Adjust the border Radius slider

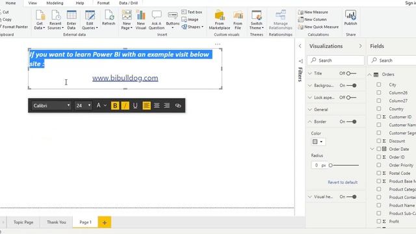coord(344,165)
